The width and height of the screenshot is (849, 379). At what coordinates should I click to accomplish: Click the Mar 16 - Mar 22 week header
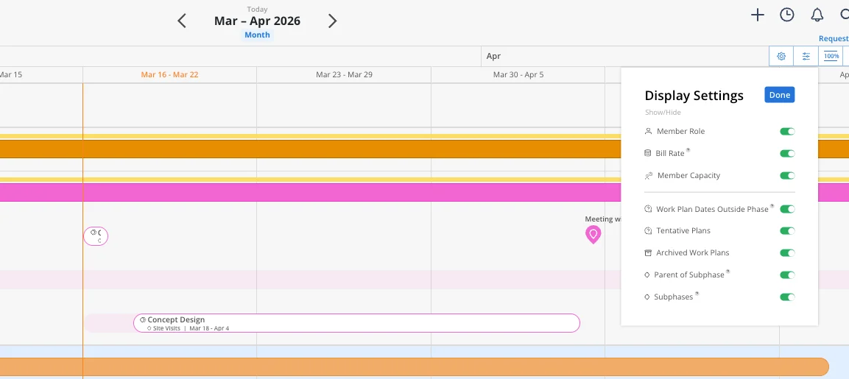pyautogui.click(x=169, y=75)
